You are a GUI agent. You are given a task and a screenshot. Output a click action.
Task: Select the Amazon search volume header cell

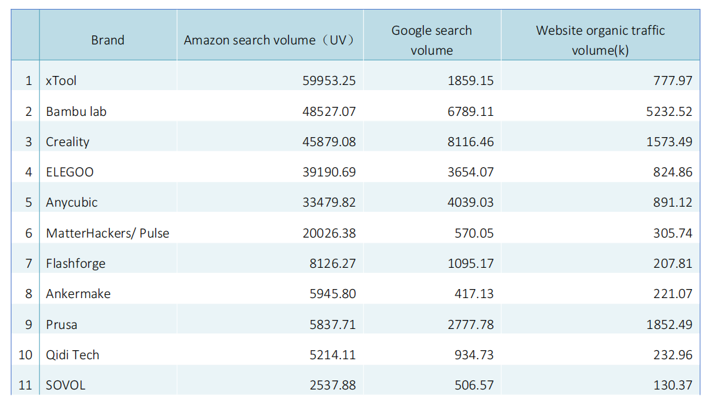point(270,40)
